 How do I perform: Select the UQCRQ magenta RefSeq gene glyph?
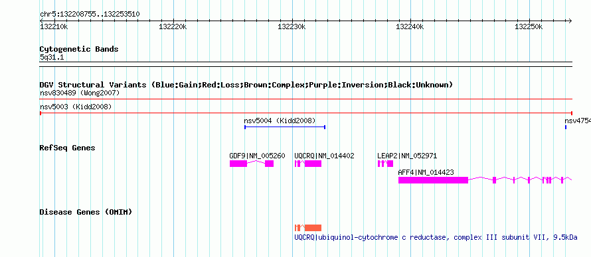[308, 164]
